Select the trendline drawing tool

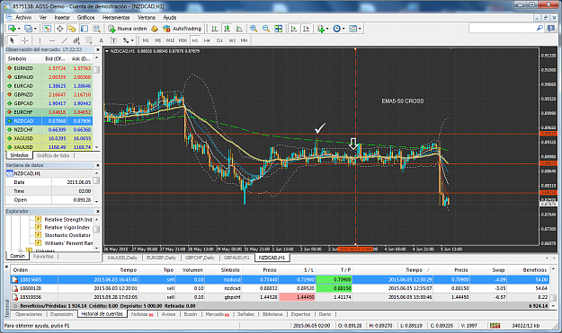click(x=64, y=40)
